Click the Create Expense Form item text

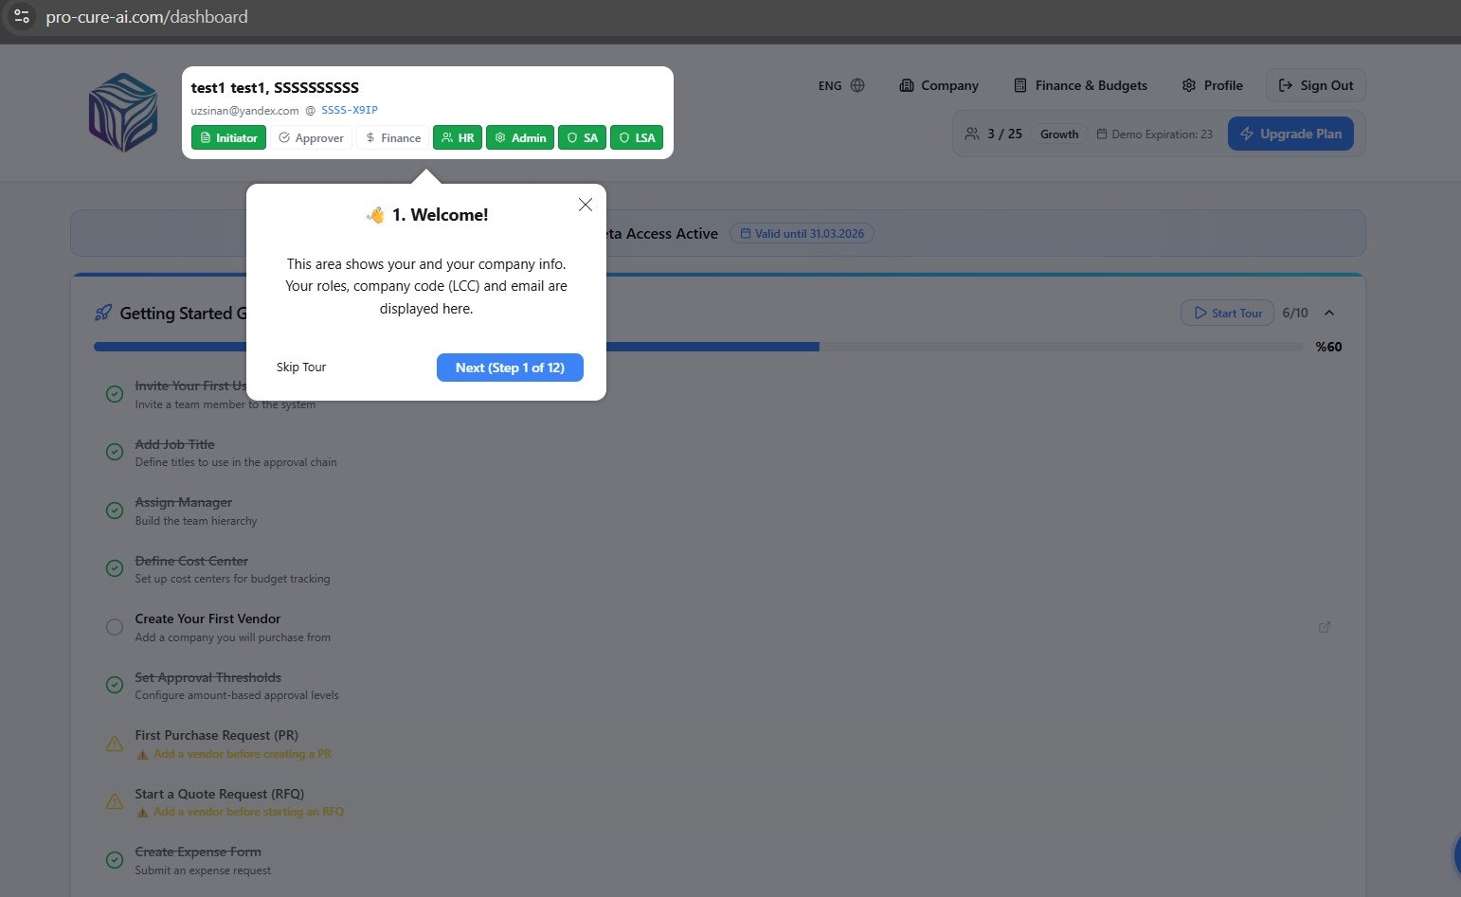tap(197, 852)
